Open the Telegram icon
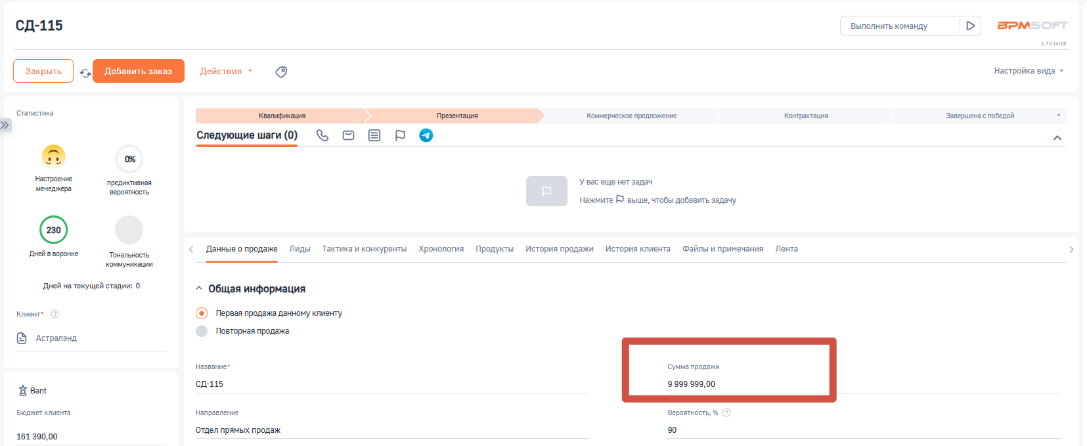 tap(426, 135)
